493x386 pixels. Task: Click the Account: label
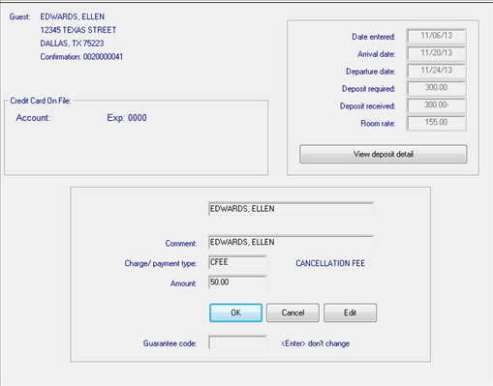tap(33, 118)
